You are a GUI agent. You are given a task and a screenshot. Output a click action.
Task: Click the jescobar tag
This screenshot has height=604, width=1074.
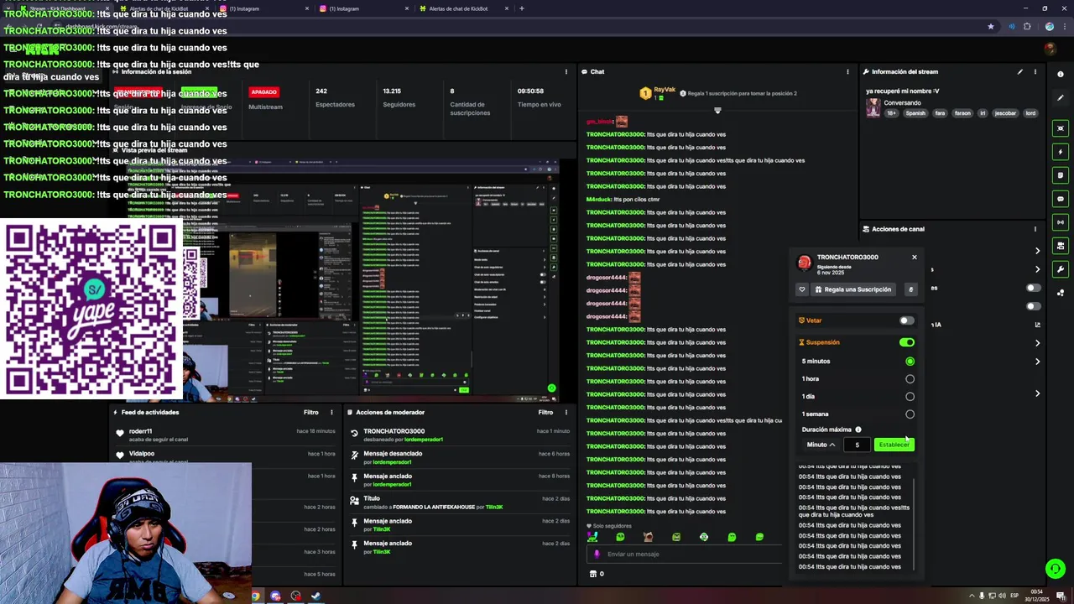[1005, 113]
